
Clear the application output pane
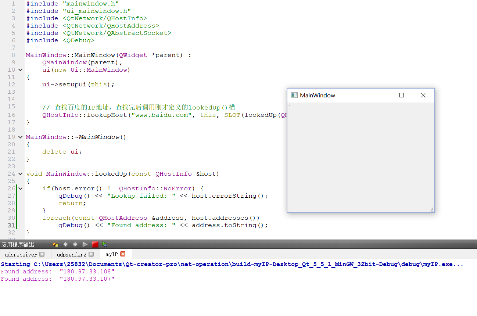click(x=55, y=244)
